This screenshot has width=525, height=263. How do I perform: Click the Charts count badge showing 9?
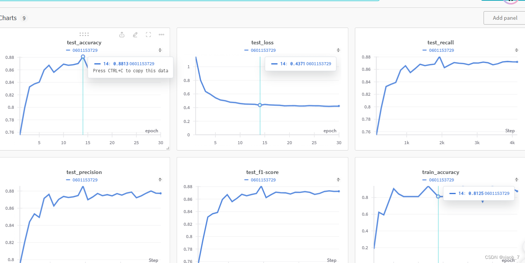[24, 18]
